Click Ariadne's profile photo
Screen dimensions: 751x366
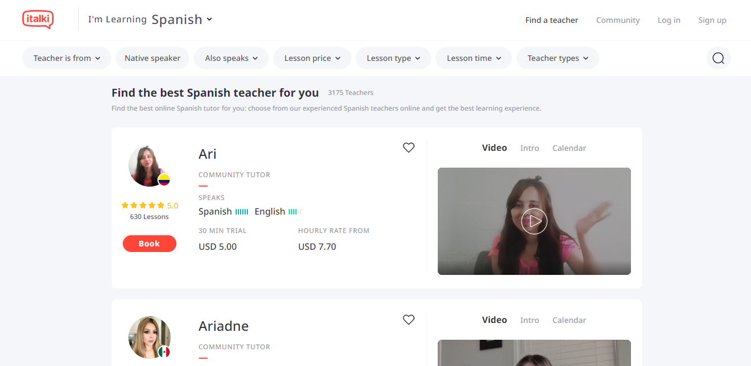point(149,338)
